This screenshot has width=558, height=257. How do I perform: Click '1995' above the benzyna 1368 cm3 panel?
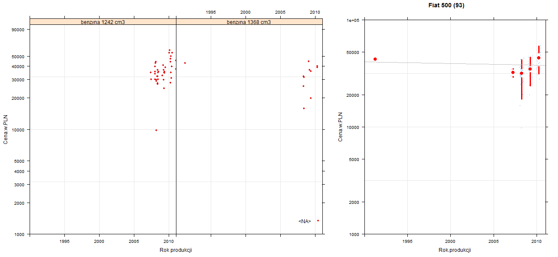(x=211, y=12)
